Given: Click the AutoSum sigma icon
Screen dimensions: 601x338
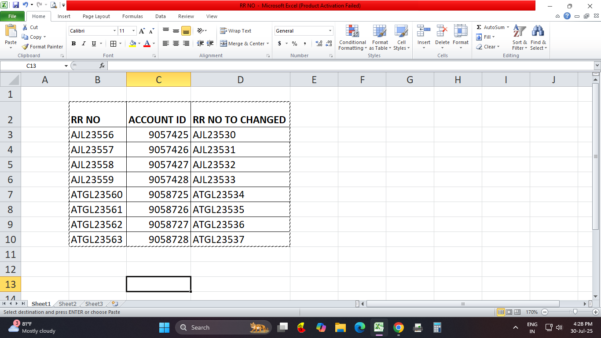Looking at the screenshot, I should (479, 27).
